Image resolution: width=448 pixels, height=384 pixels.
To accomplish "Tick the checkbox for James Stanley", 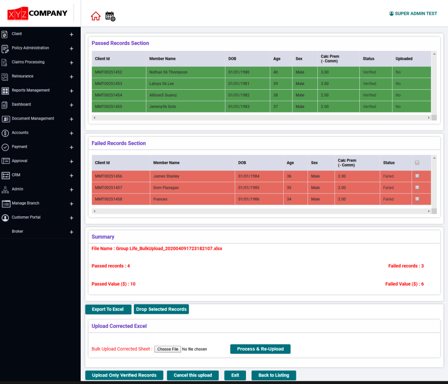I will click(x=417, y=176).
